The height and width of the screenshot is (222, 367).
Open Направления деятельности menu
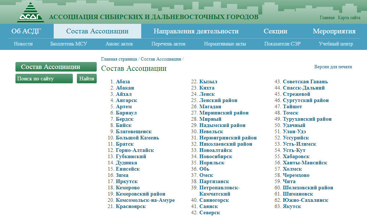pos(196,31)
